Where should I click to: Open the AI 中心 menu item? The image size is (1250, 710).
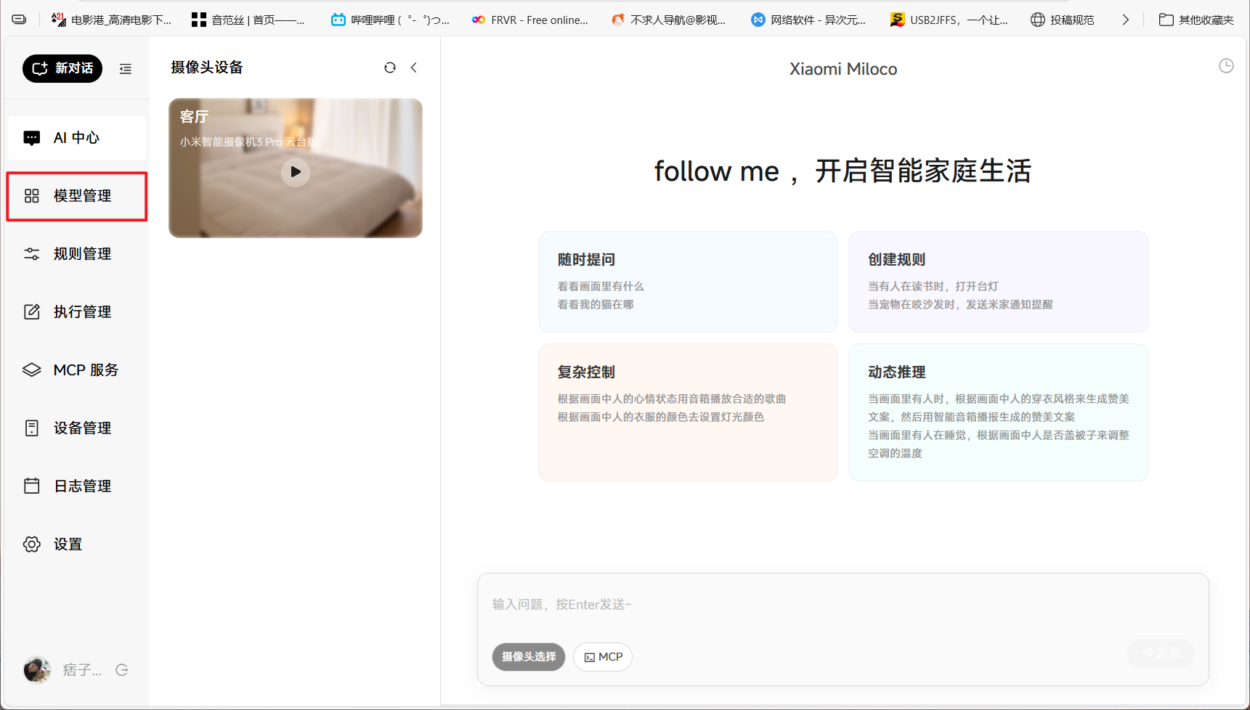[77, 138]
